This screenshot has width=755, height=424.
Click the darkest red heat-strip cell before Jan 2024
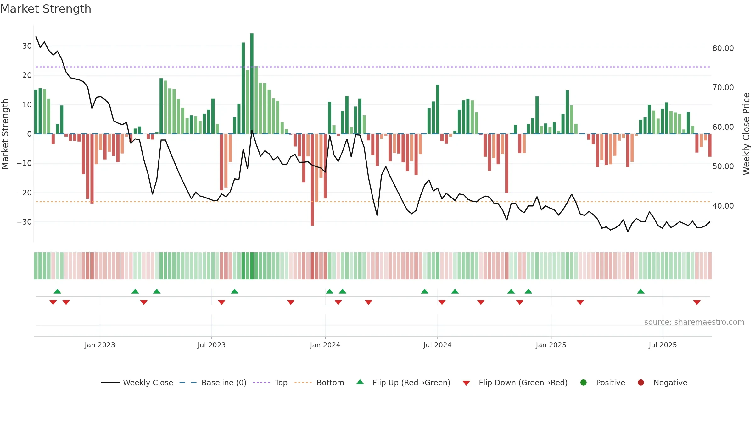coord(312,266)
